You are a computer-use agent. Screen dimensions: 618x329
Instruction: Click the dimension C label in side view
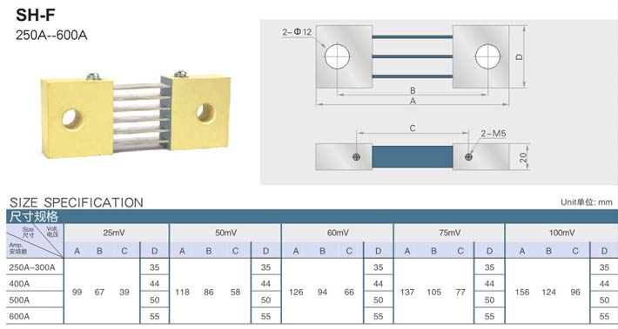coord(413,128)
